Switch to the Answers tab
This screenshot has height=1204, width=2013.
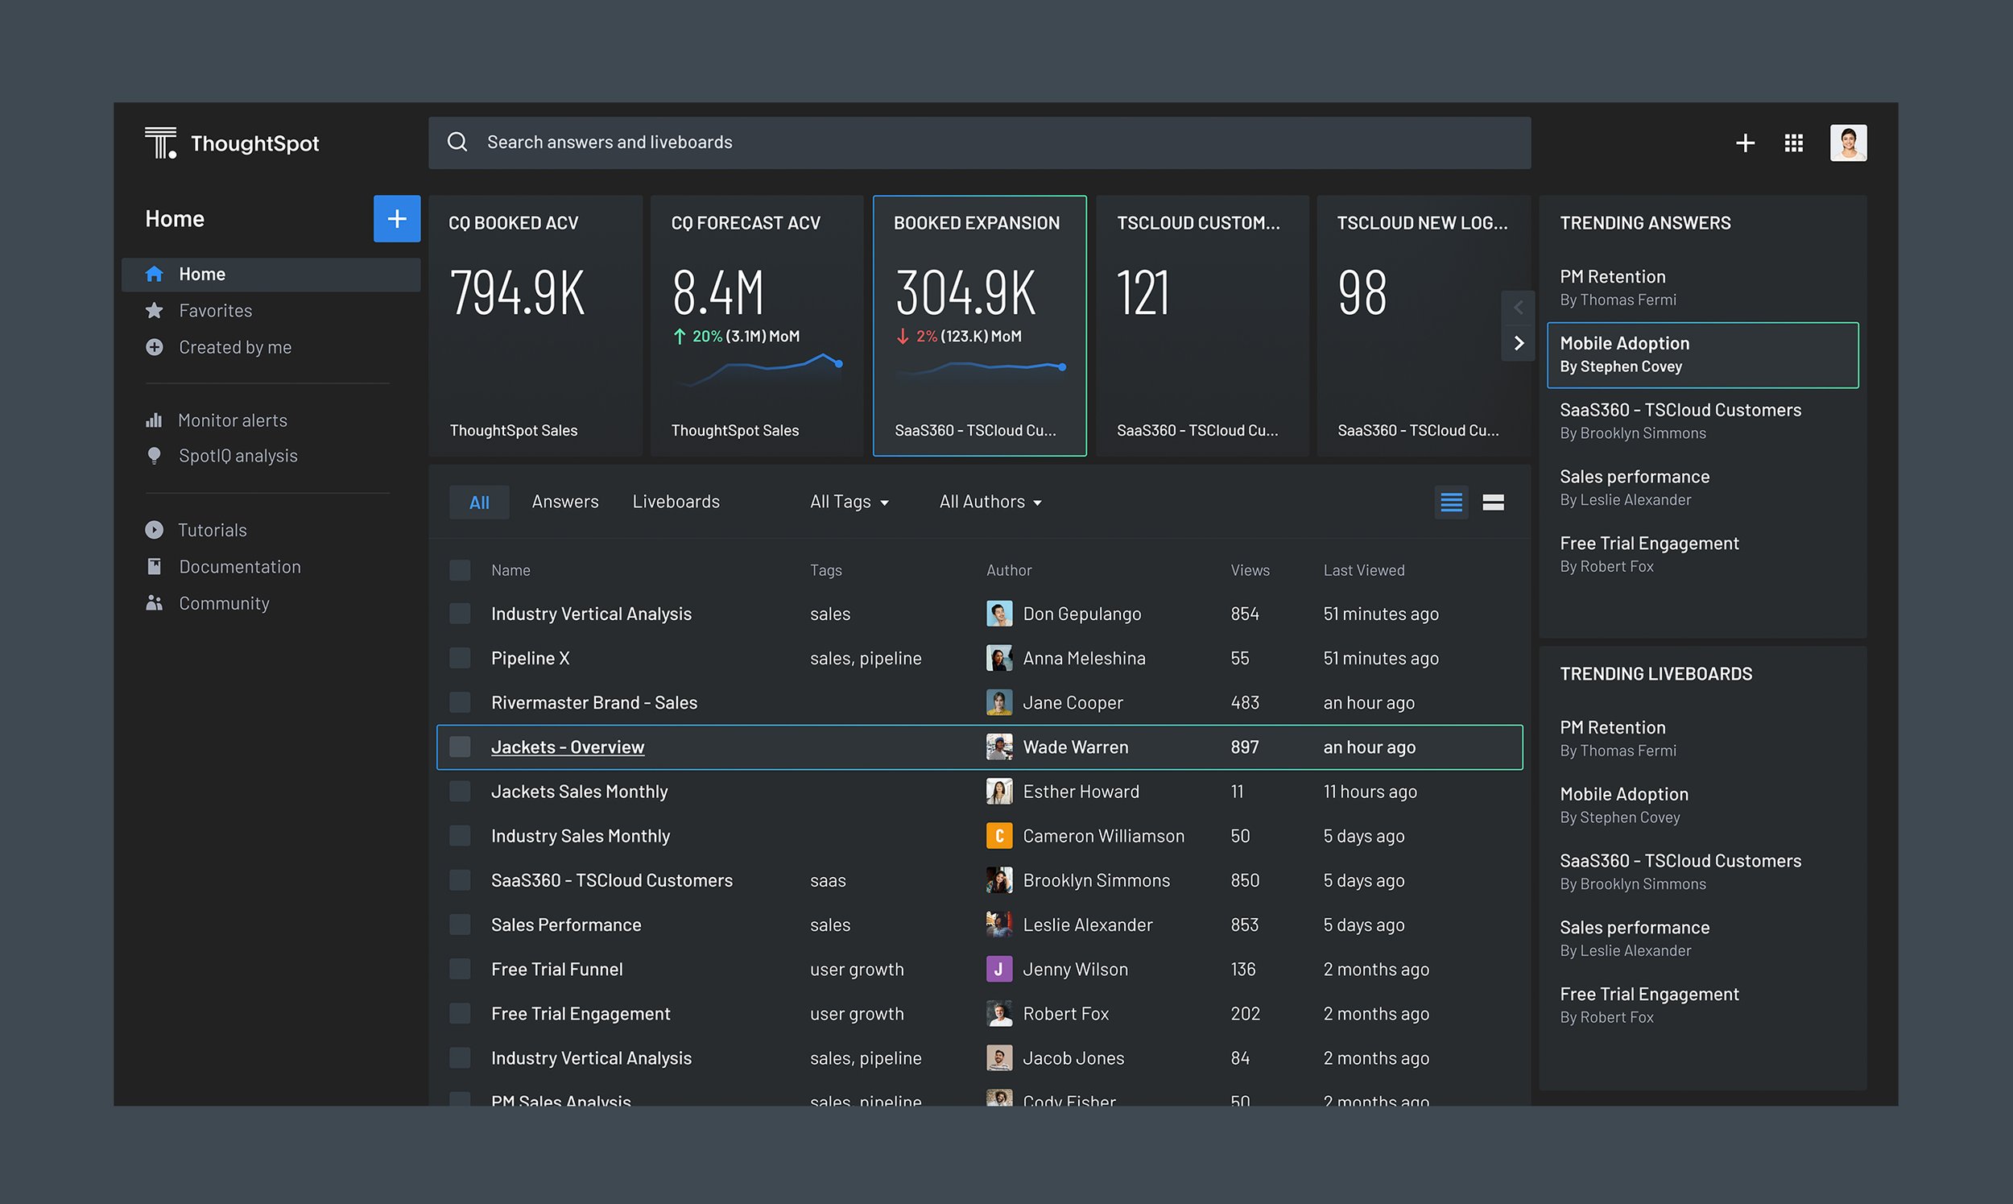[x=565, y=502]
